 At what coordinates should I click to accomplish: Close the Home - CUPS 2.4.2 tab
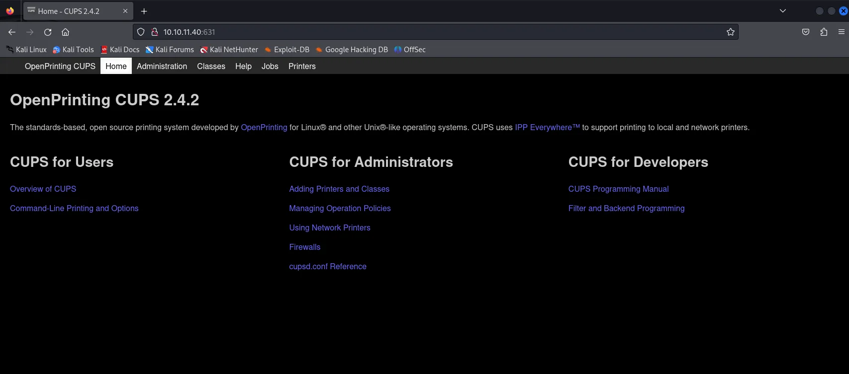125,11
